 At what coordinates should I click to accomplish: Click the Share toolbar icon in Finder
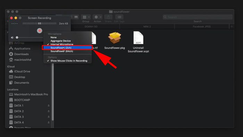(108, 17)
